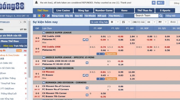Toggle favorite star for Greece Super League
Image resolution: width=180 pixels, height=100 pixels.
pos(44,33)
